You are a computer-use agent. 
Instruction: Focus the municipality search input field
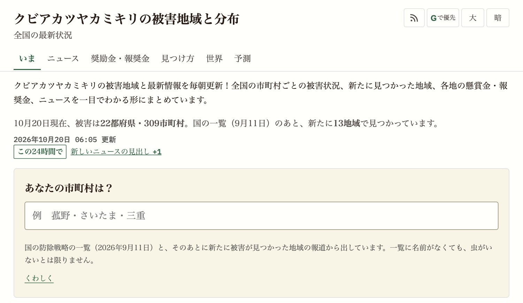[x=261, y=216]
